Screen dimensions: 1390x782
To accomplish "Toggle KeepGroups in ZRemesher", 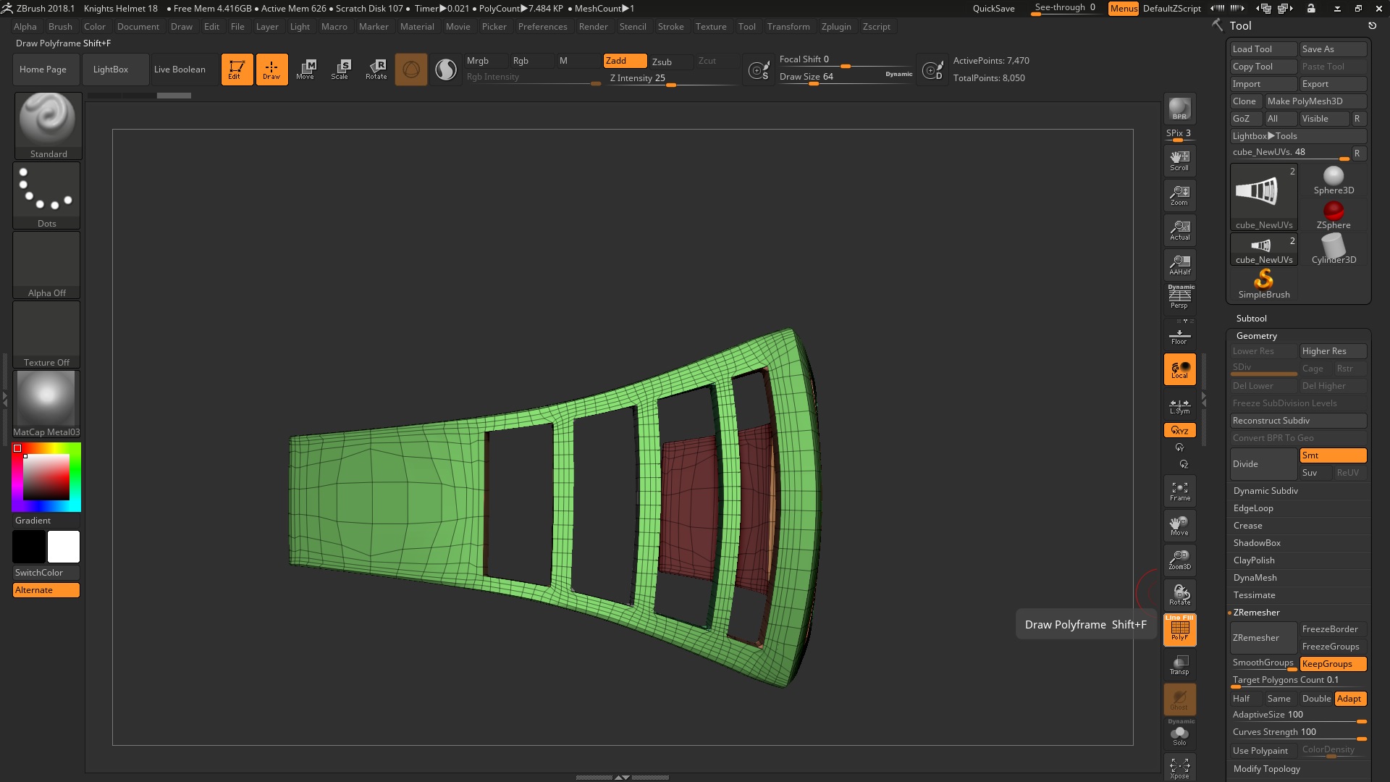I will tap(1333, 664).
